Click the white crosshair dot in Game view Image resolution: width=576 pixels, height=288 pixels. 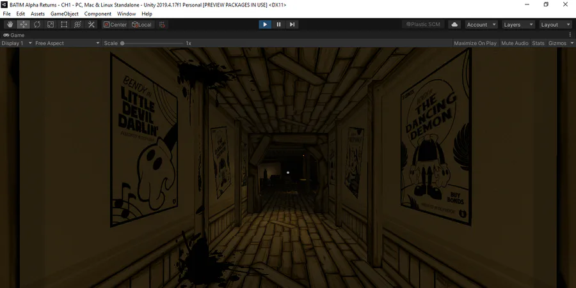coord(288,172)
